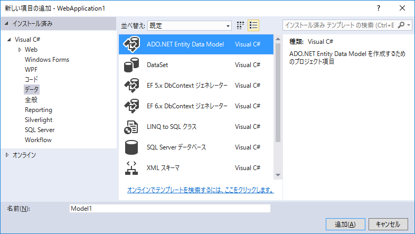Collapse the installed templates section

coord(7,24)
